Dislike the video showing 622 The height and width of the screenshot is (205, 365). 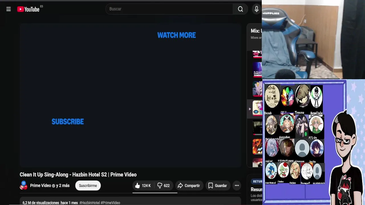[164, 186]
